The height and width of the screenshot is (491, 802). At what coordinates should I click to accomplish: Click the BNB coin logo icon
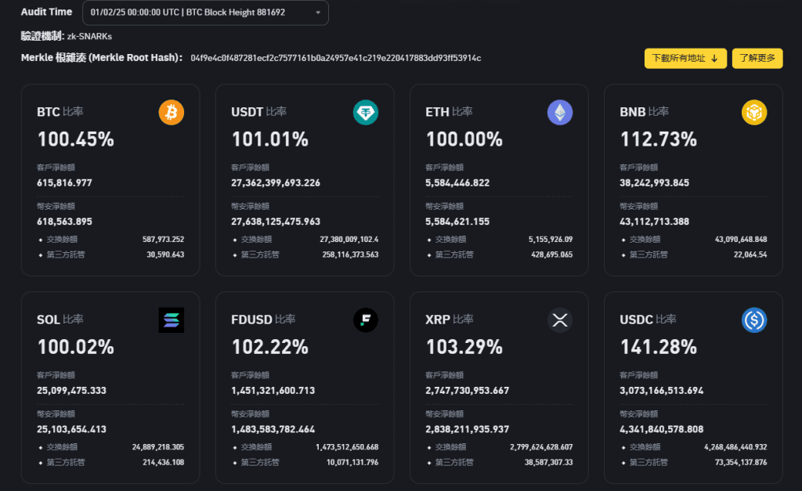pyautogui.click(x=754, y=113)
